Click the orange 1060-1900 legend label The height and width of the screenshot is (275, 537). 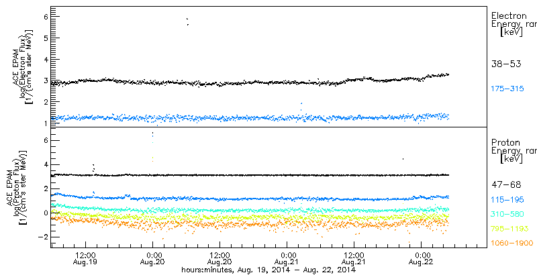pyautogui.click(x=512, y=243)
